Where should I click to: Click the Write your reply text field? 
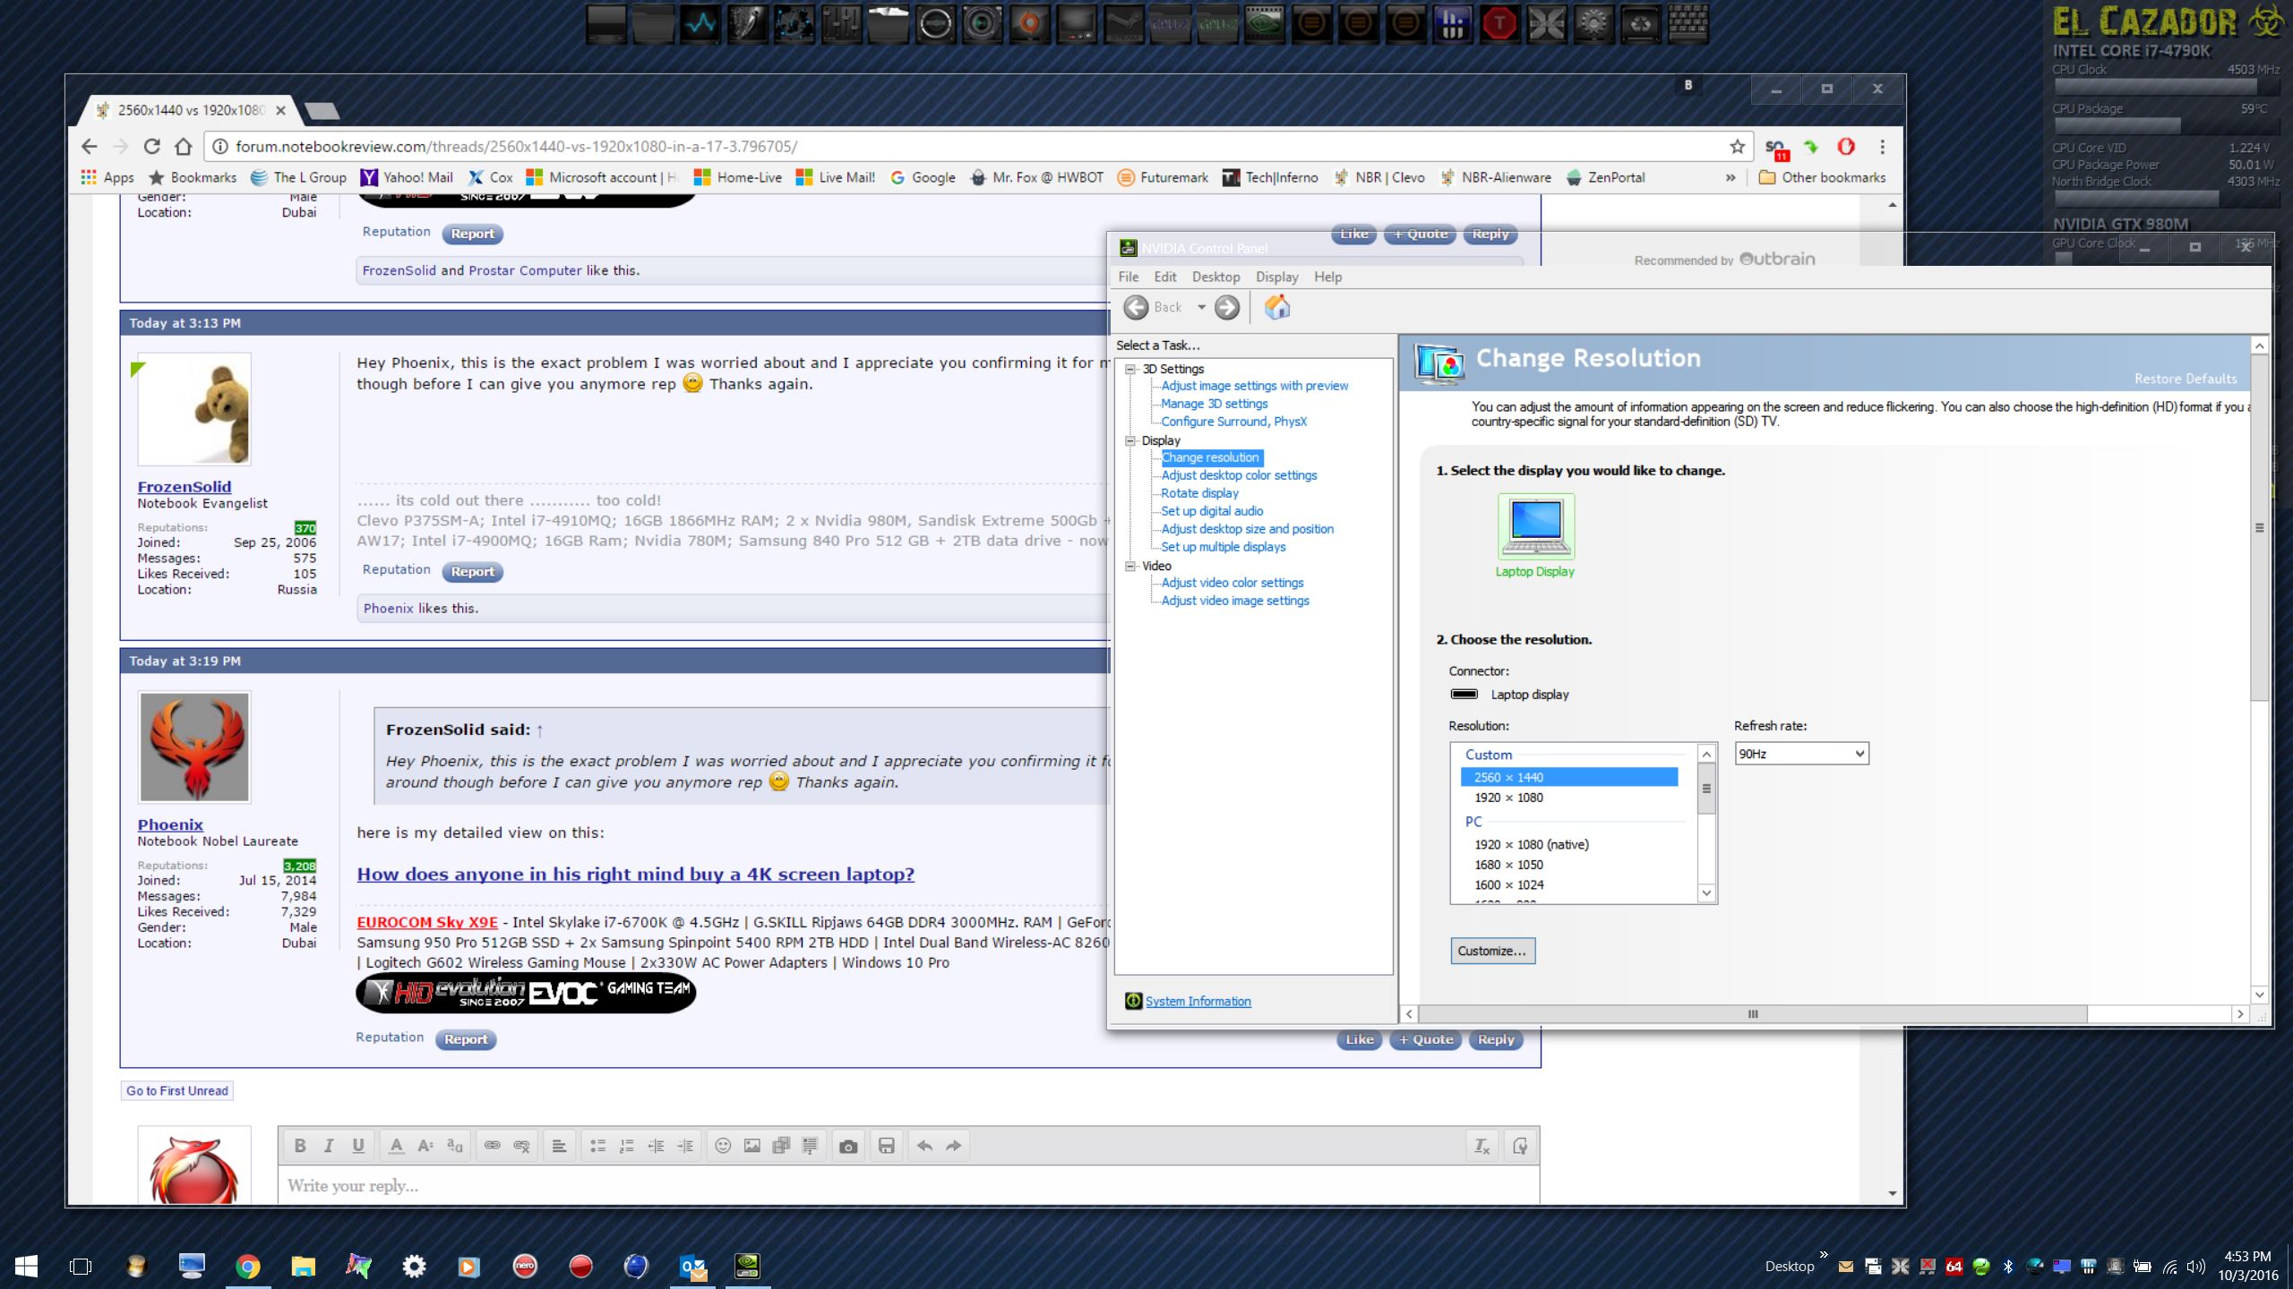(x=906, y=1185)
